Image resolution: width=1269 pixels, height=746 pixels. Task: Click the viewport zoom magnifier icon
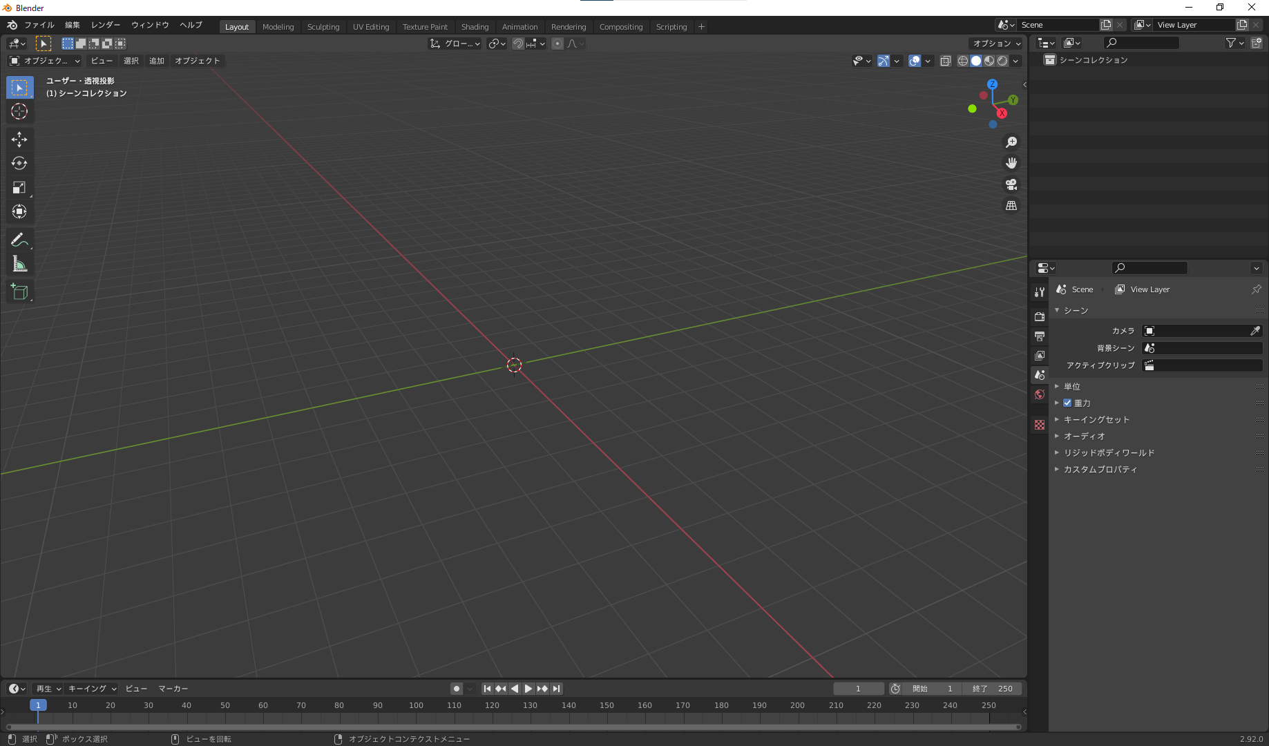[1011, 142]
